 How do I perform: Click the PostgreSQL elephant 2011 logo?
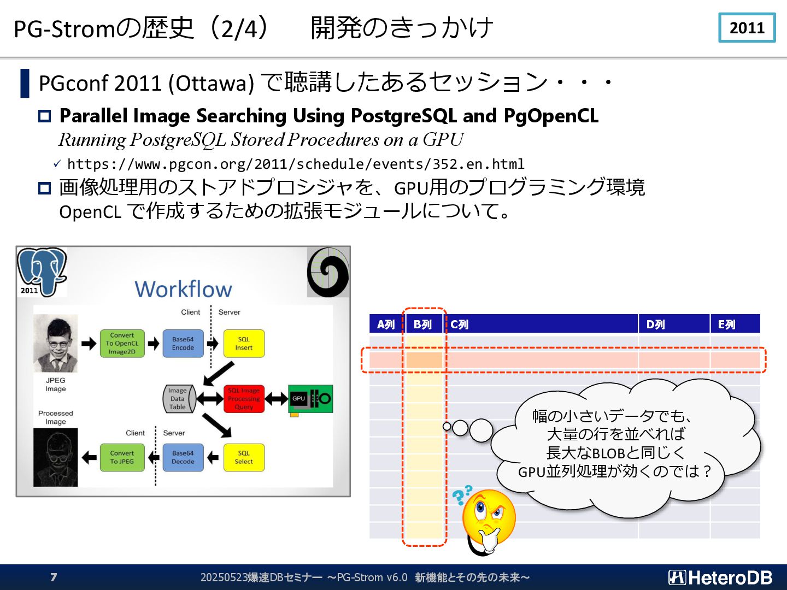42,272
